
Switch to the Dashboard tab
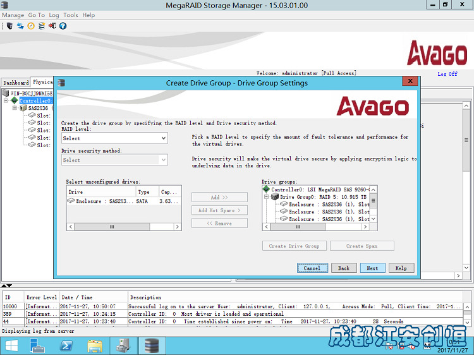16,83
